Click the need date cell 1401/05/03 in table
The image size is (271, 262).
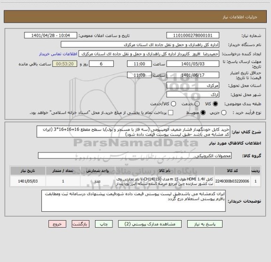pos(28,181)
